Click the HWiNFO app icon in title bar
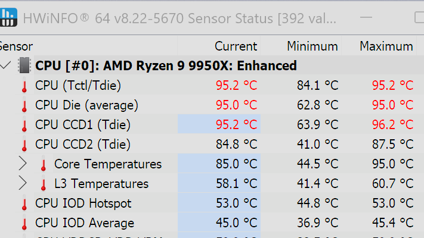The image size is (424, 238). [9, 17]
